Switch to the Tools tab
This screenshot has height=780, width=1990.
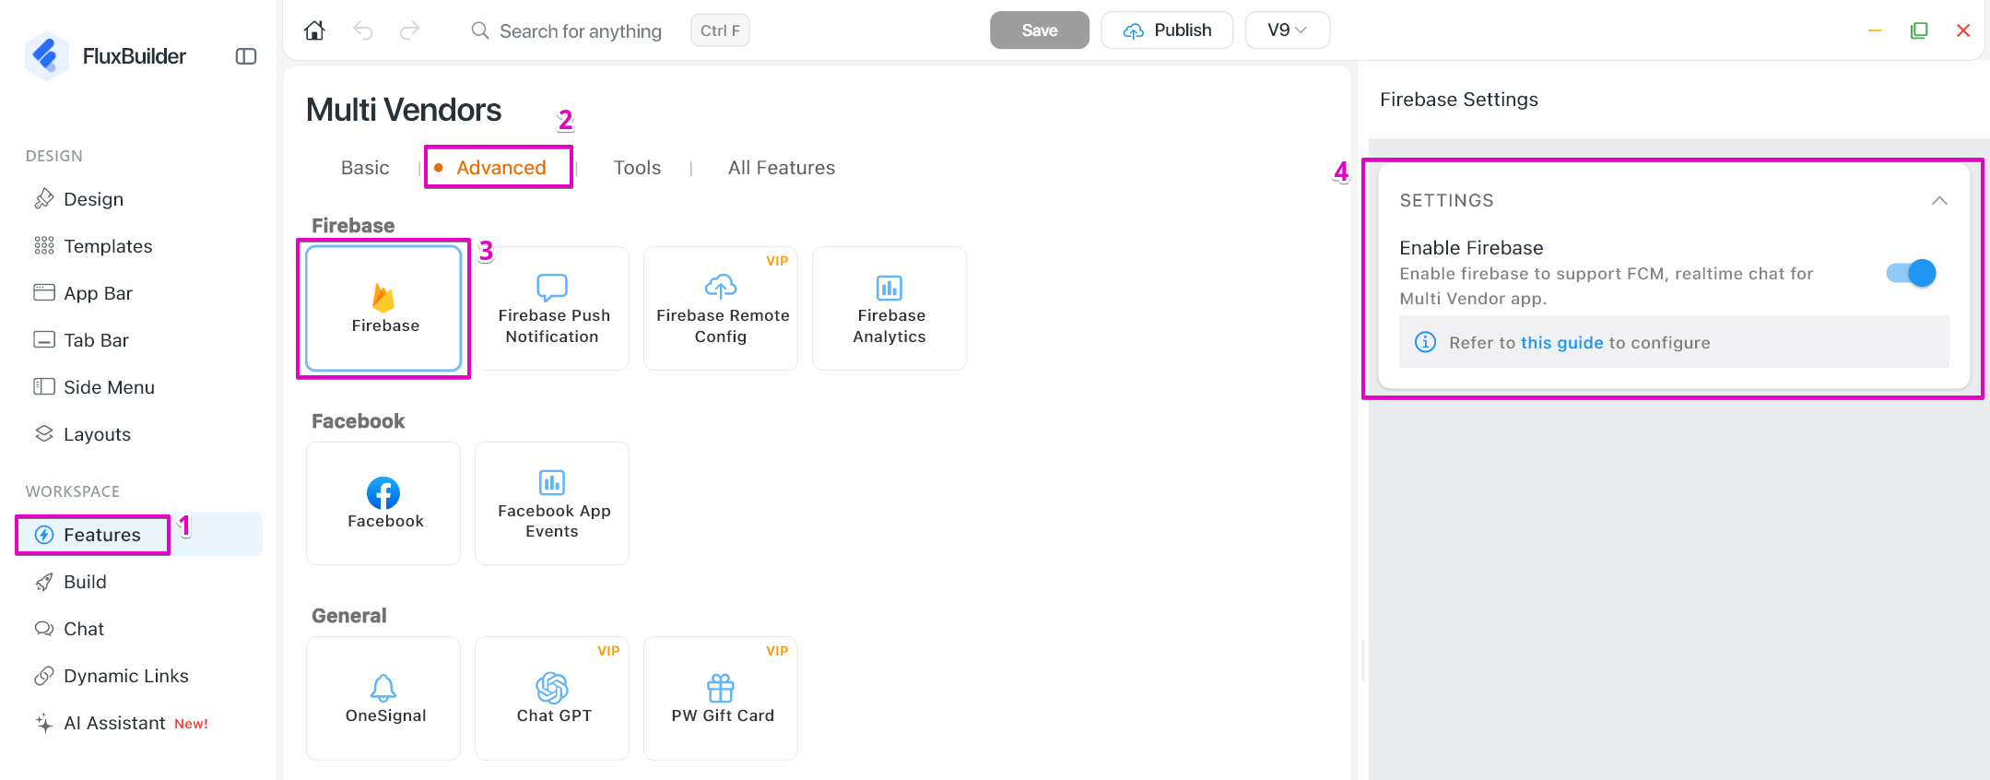[x=637, y=168]
